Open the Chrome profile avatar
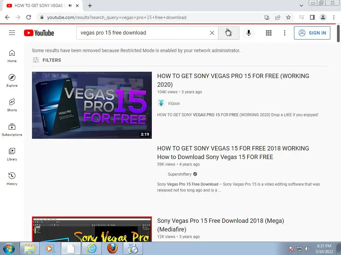This screenshot has height=255, width=341. (x=323, y=17)
